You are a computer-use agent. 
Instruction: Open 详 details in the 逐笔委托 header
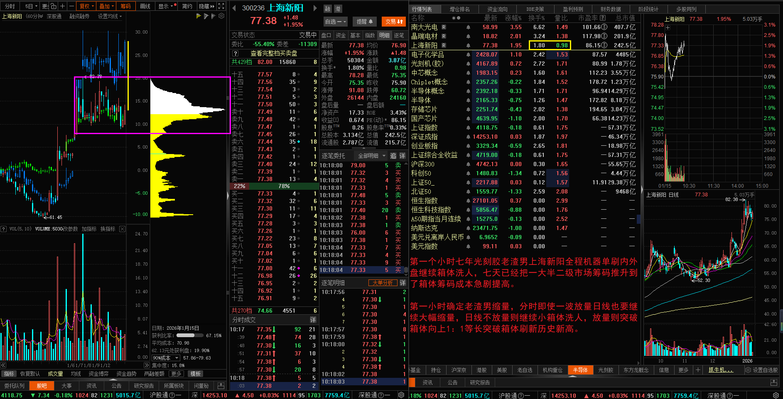(x=402, y=156)
